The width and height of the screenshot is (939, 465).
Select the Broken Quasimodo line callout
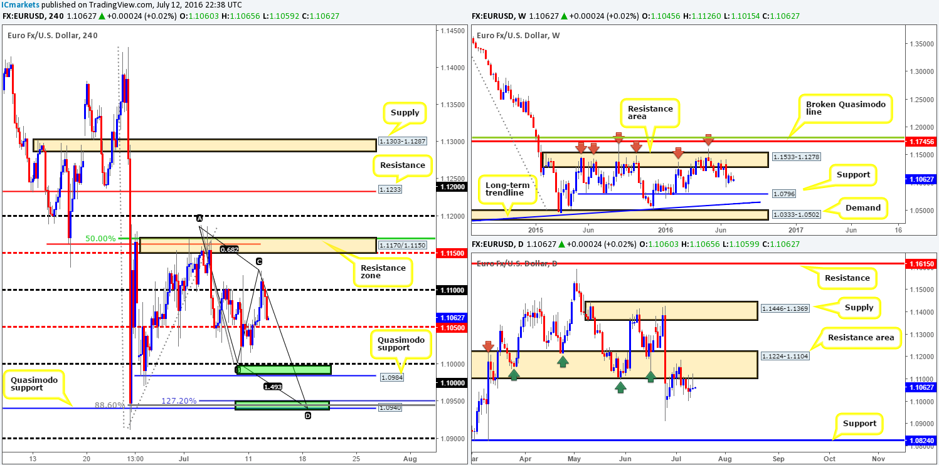(846, 108)
